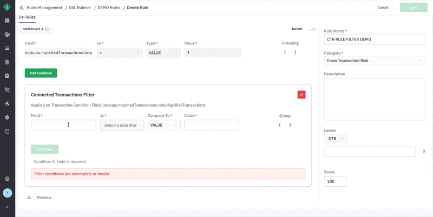This screenshot has height=217, width=433.
Task: Click open parenthesis under Group
Action: 280,125
